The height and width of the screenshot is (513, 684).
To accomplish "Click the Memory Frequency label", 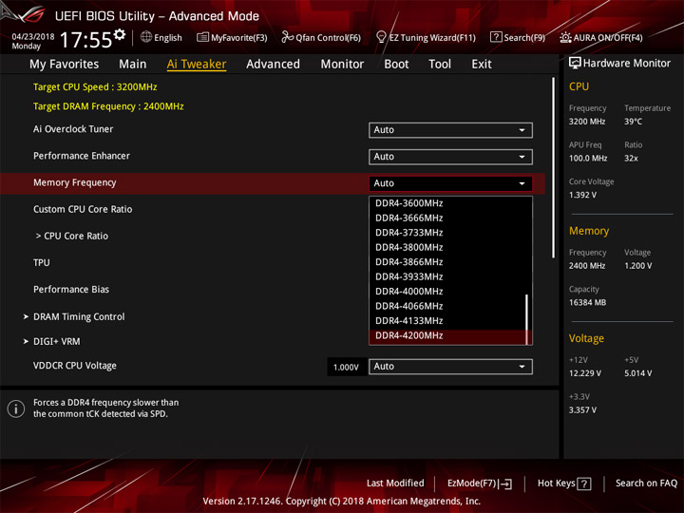I will coord(75,182).
